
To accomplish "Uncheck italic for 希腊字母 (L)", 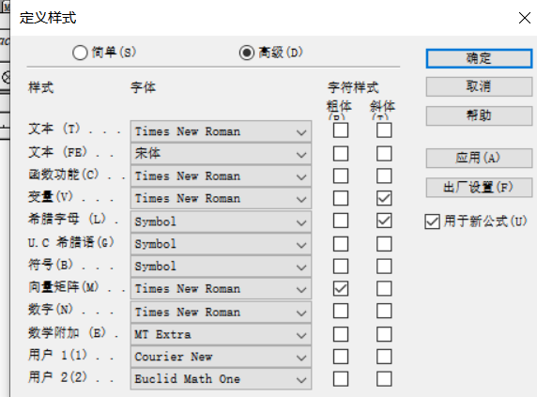I will (384, 221).
